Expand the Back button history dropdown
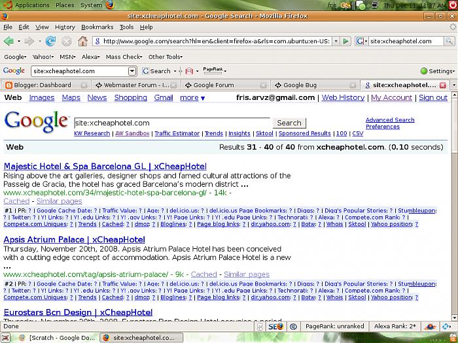458x343 pixels. click(19, 41)
